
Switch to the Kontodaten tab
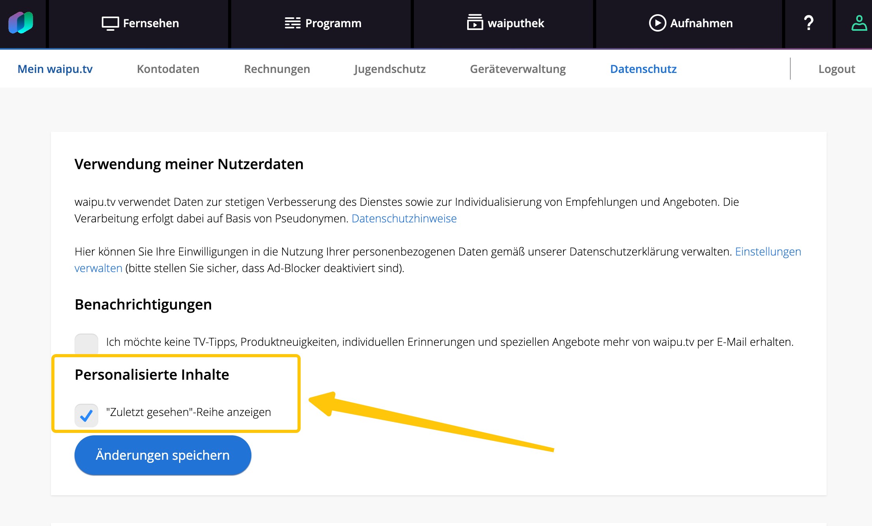pos(168,69)
